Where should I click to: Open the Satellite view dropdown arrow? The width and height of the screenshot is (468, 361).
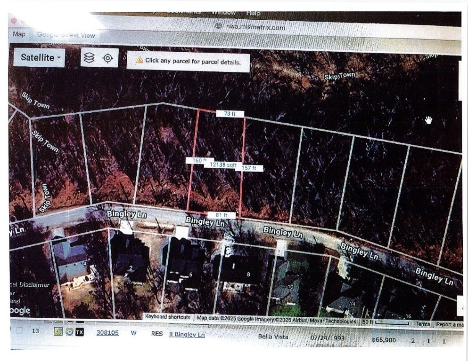58,58
